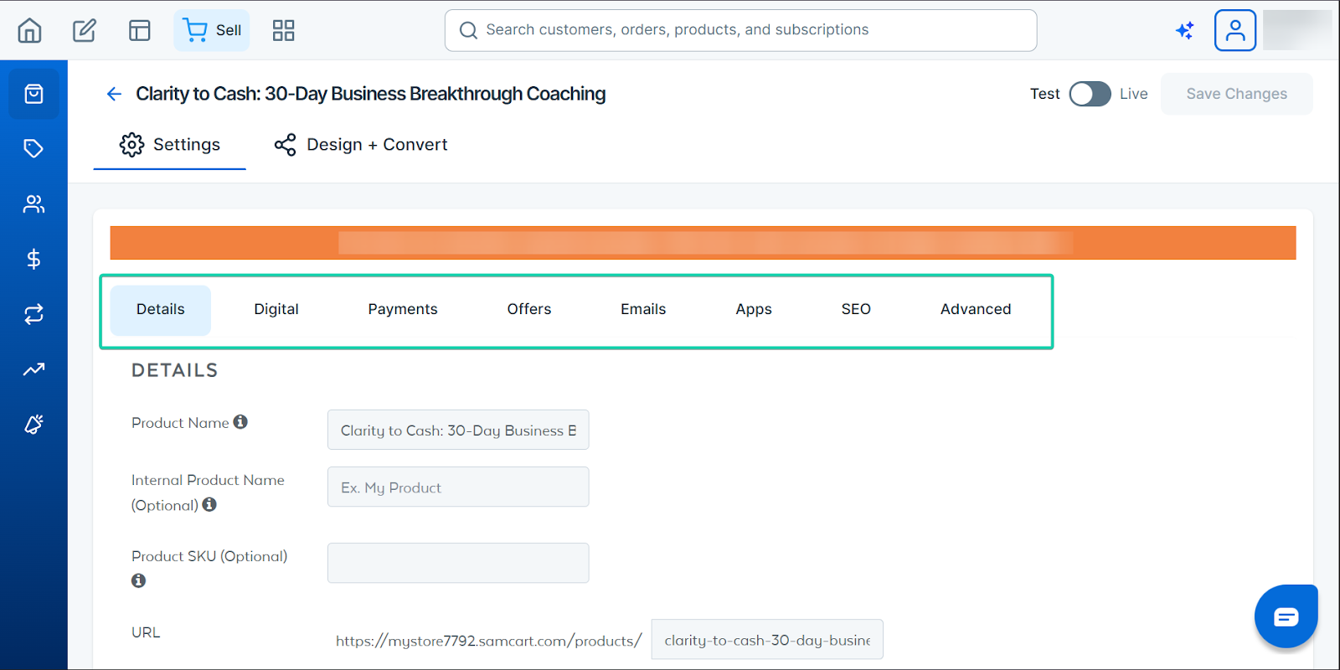Select the SEO sub-tab

tap(856, 310)
